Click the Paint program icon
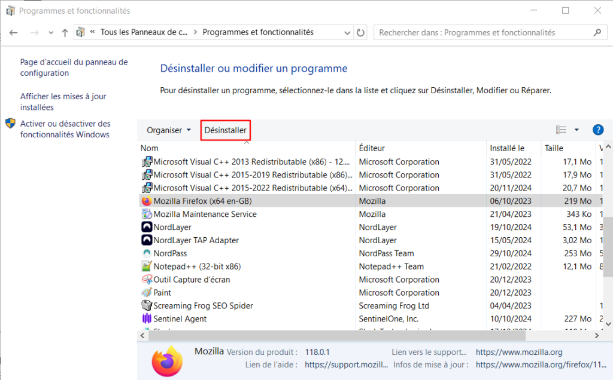 [x=147, y=292]
